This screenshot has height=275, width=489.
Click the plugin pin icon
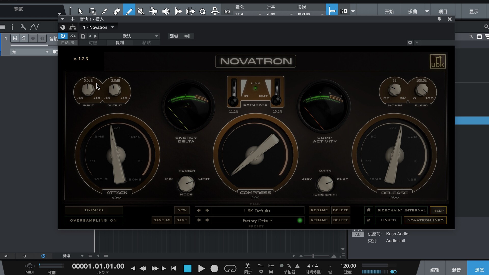(x=439, y=19)
